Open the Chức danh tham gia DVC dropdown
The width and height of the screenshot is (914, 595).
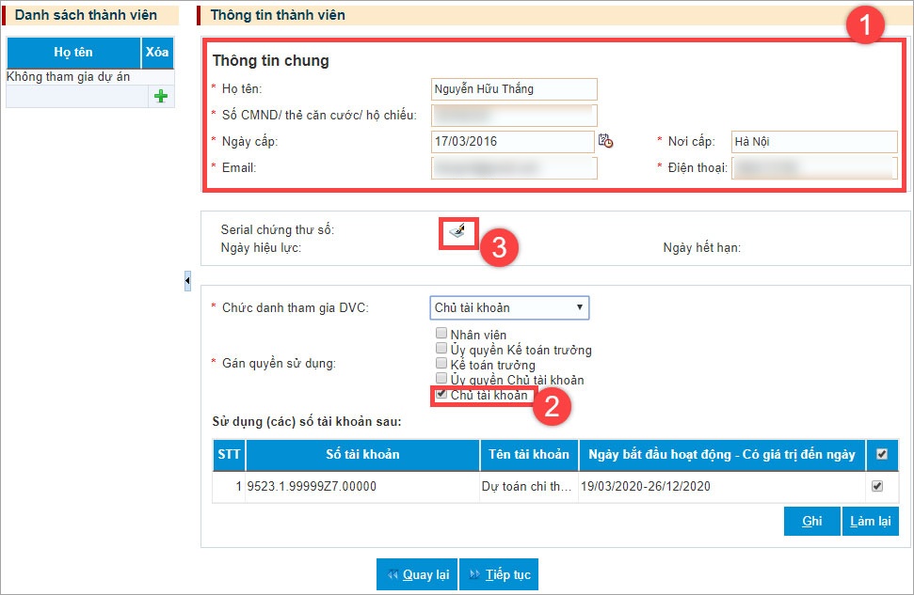[508, 307]
